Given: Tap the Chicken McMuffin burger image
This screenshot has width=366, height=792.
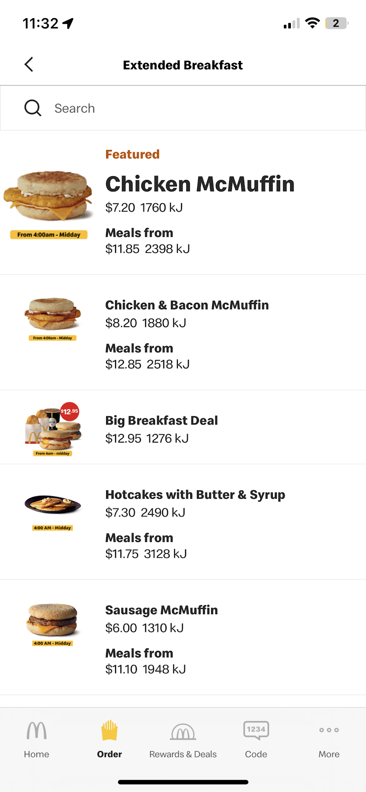Looking at the screenshot, I should click(x=48, y=196).
